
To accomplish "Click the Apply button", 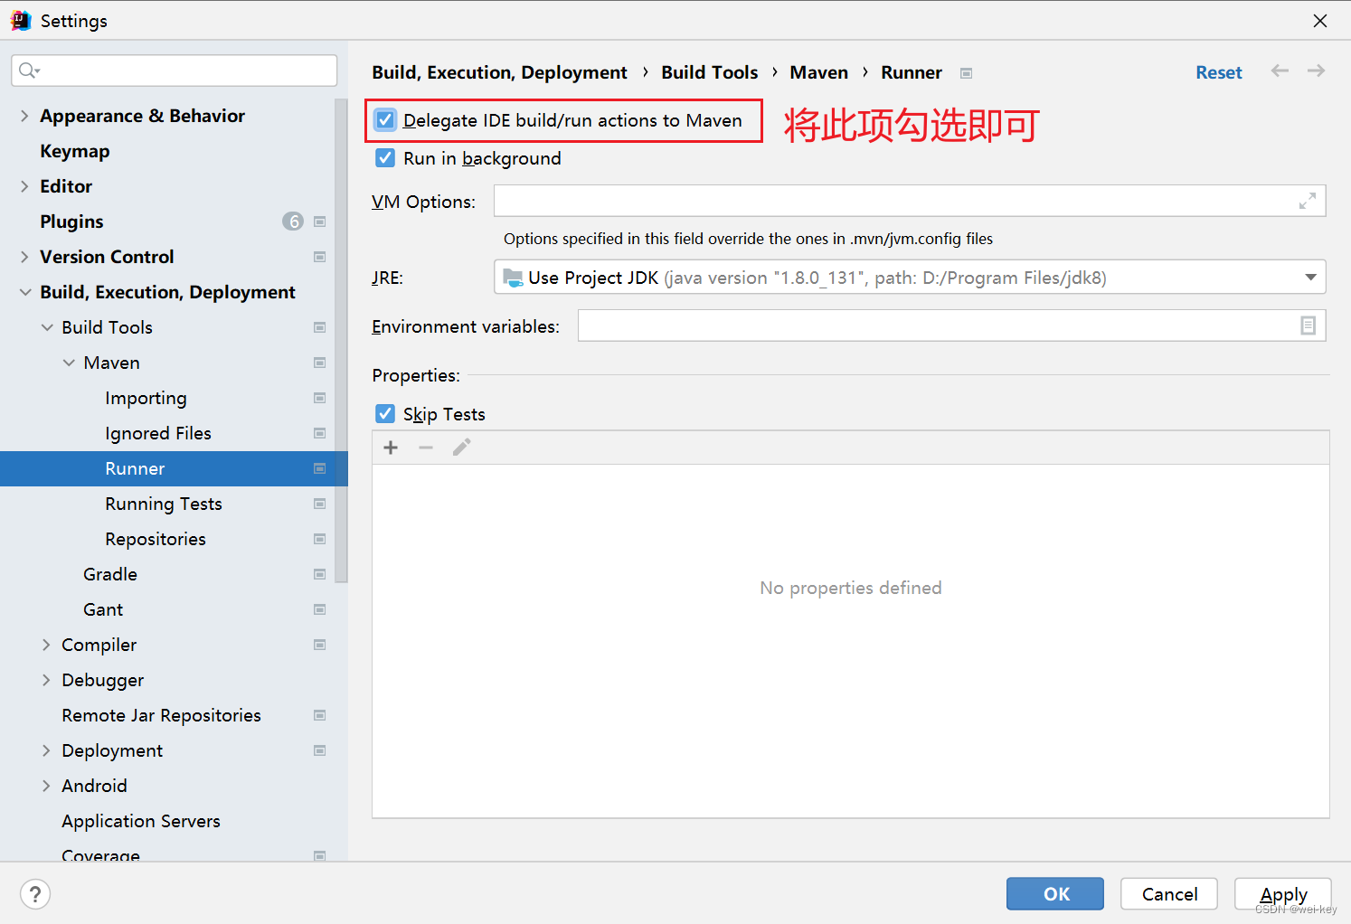I will [x=1283, y=894].
